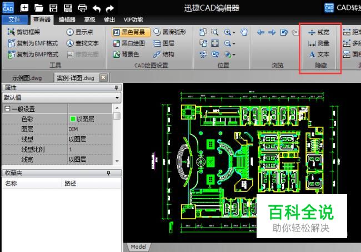Switch to the 示例图.dwg document tab

[27, 78]
